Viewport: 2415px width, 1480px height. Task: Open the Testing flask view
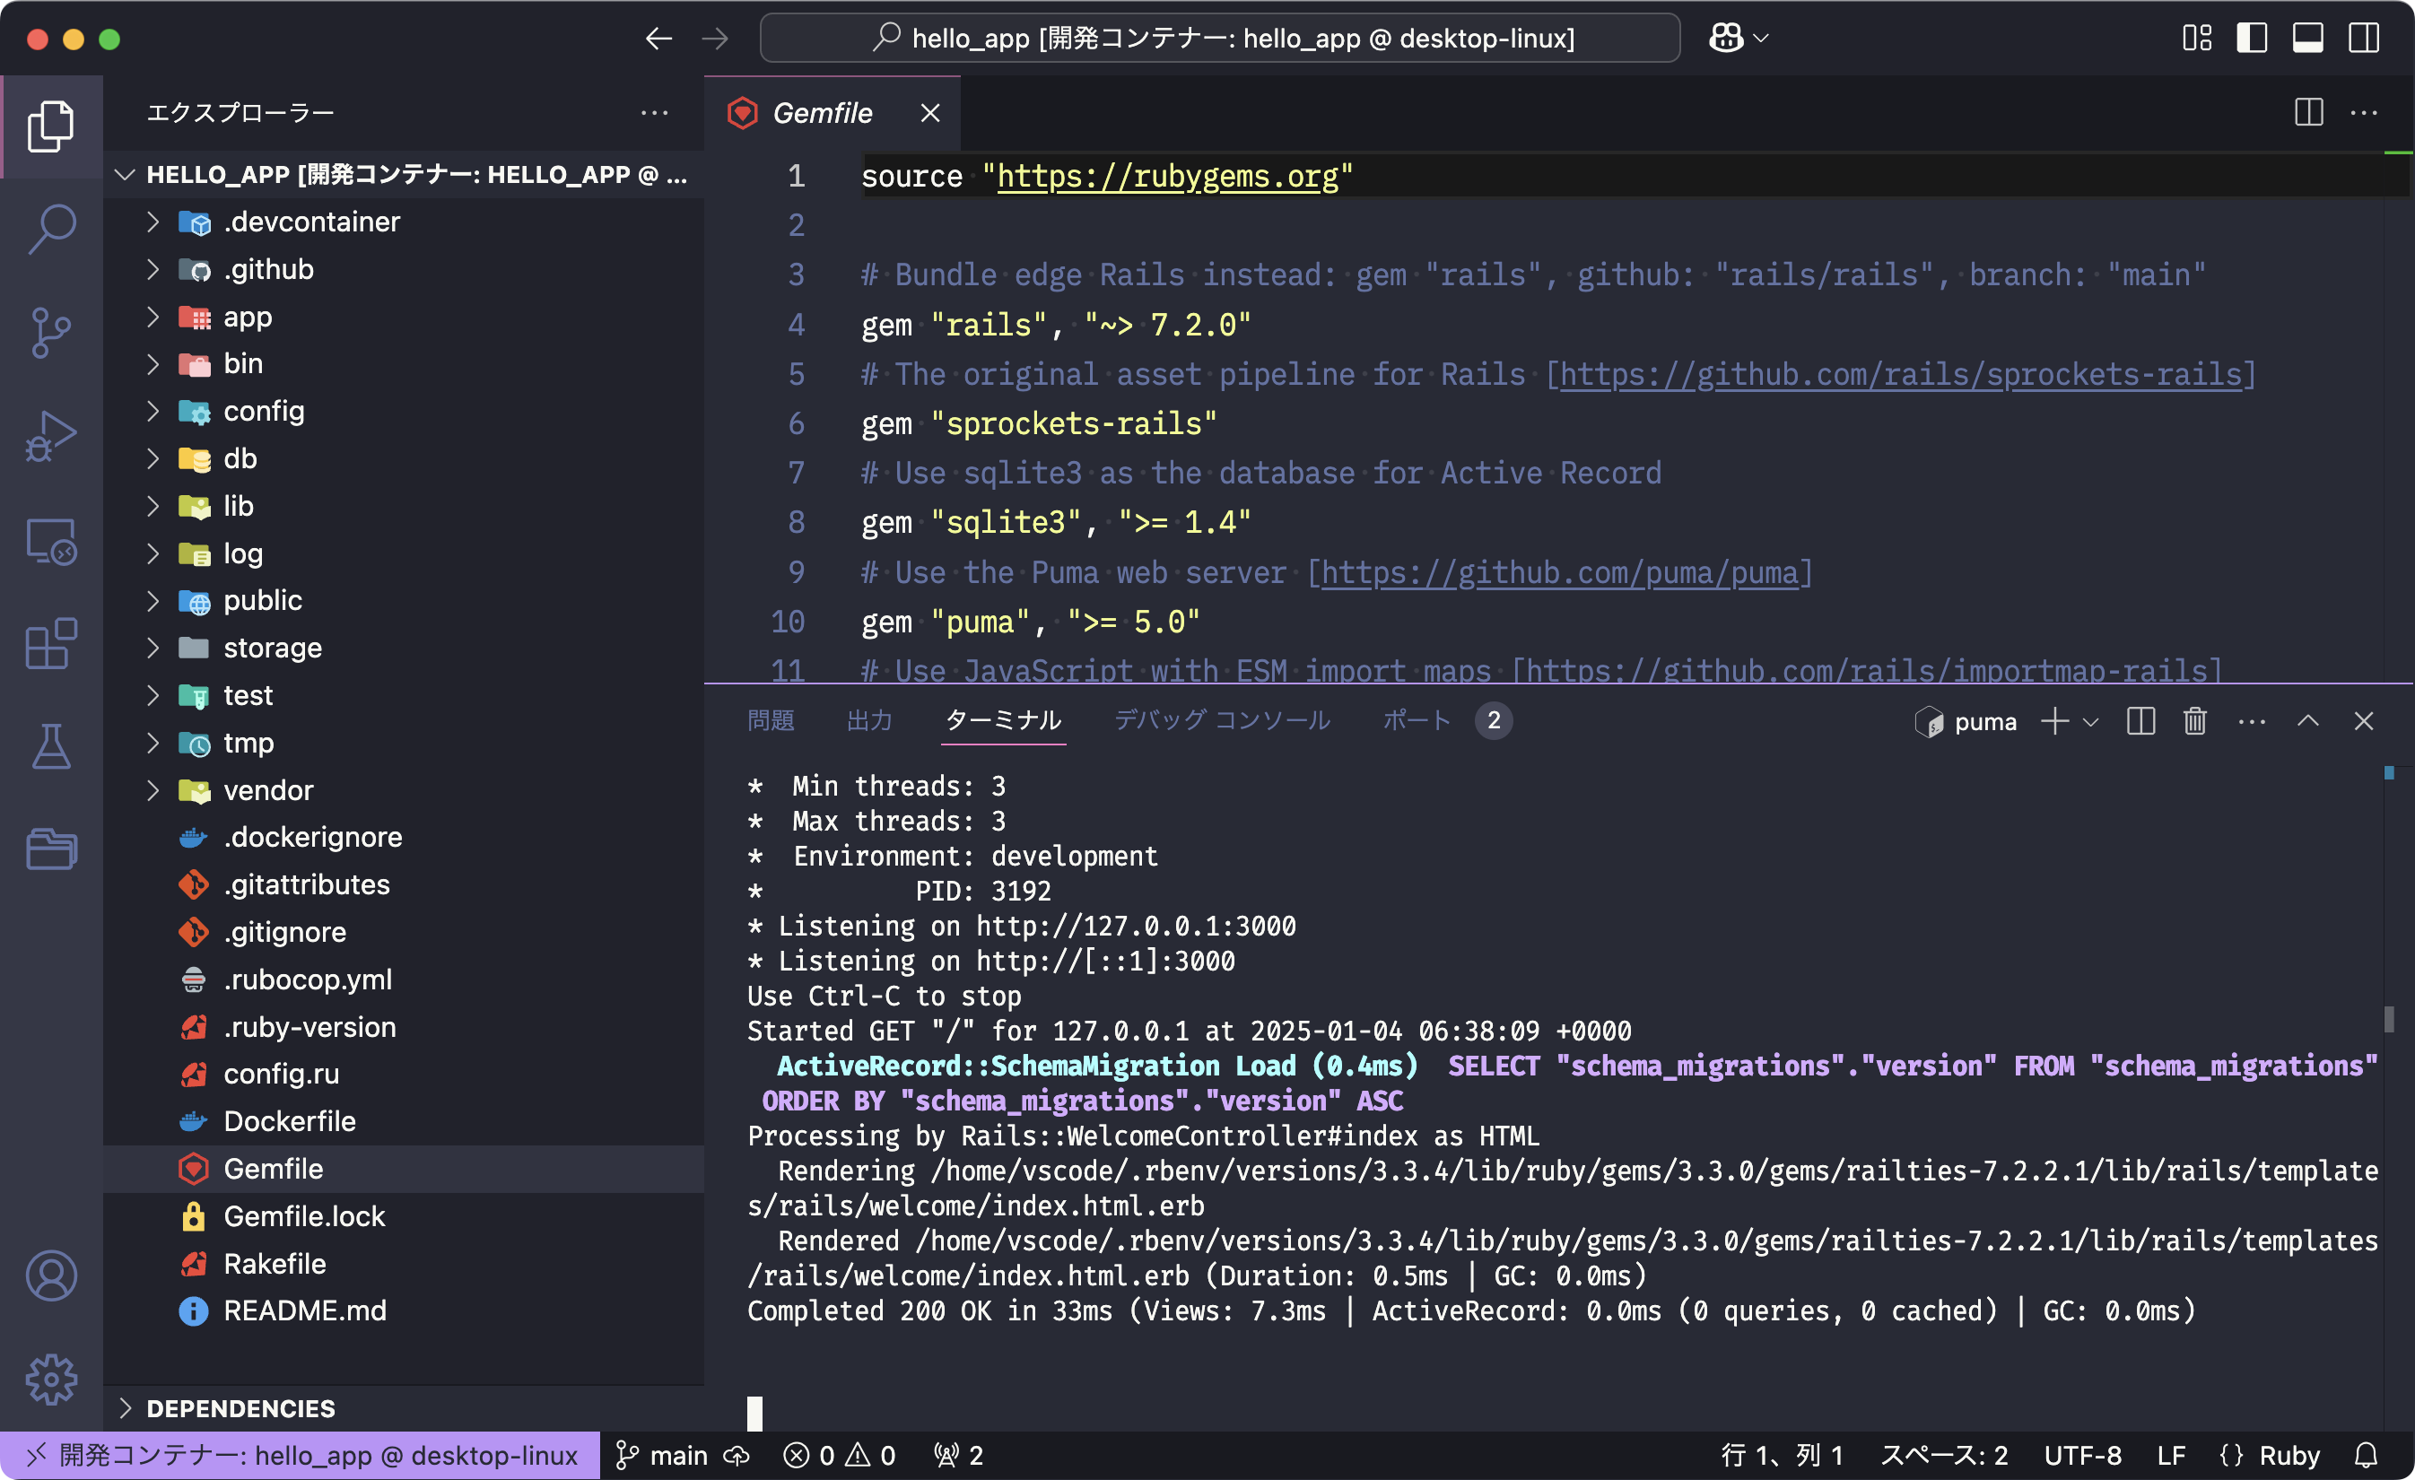coord(51,747)
